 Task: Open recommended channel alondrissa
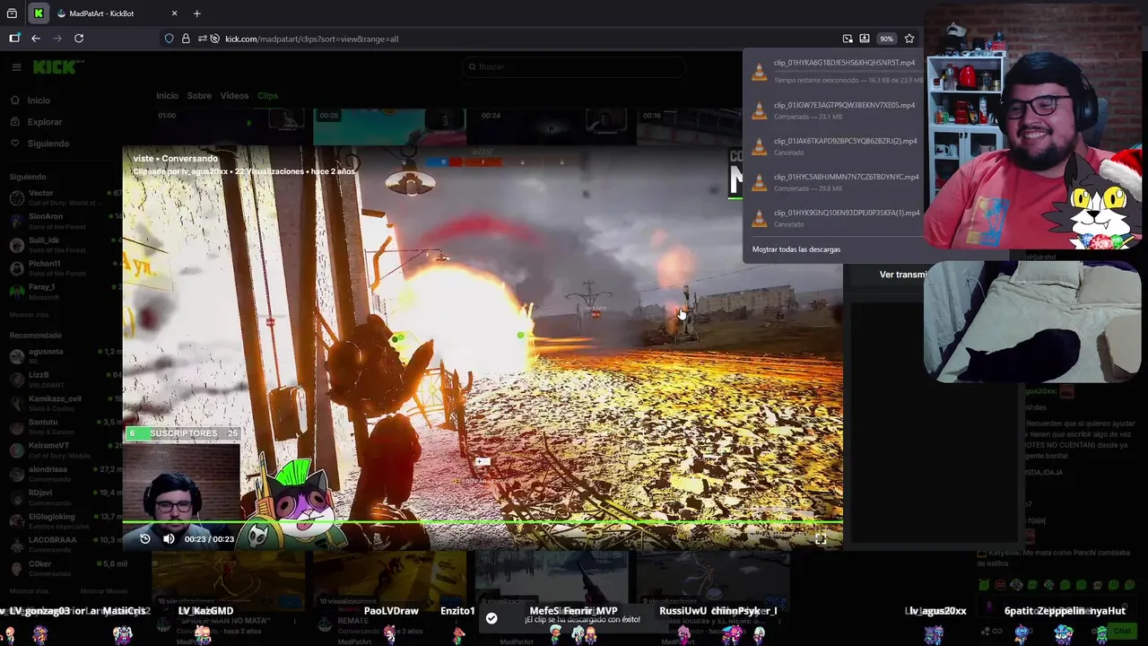click(65, 474)
